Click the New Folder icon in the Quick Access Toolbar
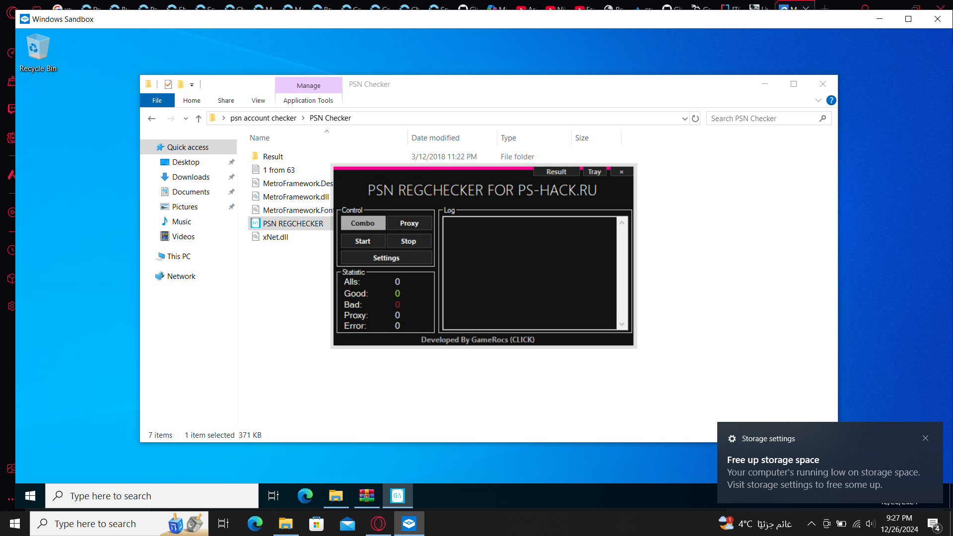 [181, 84]
